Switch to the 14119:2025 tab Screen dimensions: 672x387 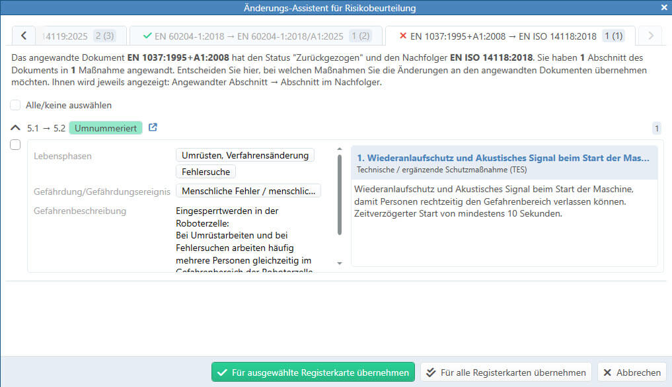coord(81,36)
